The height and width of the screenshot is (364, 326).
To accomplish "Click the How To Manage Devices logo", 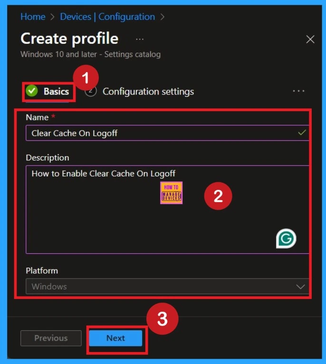I will click(171, 193).
